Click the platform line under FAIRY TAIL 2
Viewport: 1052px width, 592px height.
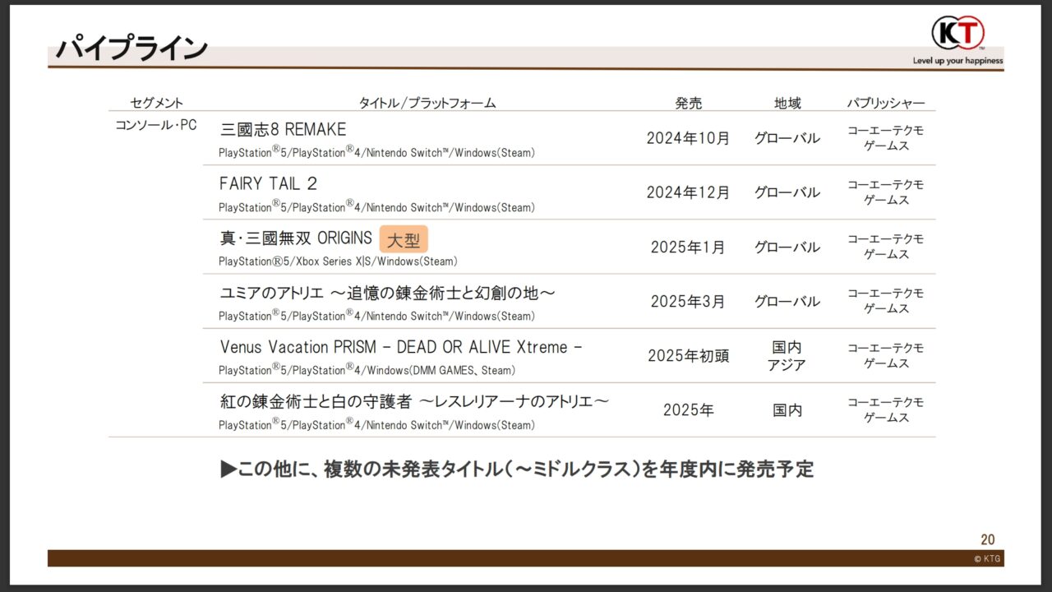pyautogui.click(x=376, y=207)
